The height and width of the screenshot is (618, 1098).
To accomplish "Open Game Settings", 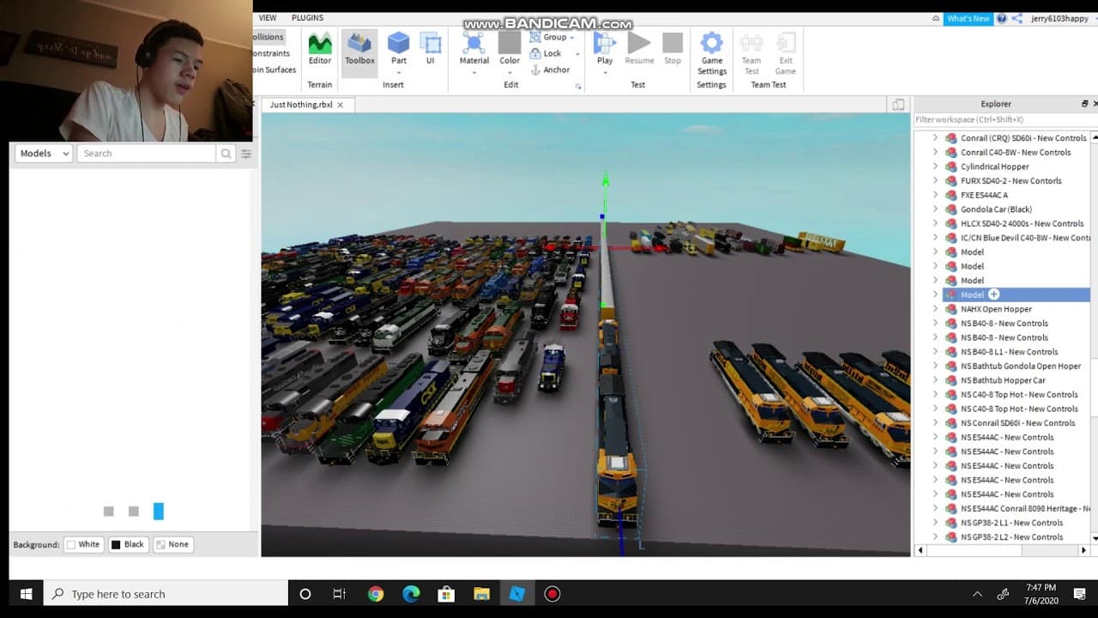I will 712,53.
